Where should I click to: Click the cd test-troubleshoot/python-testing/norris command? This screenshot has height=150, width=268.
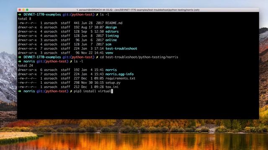click(139, 57)
